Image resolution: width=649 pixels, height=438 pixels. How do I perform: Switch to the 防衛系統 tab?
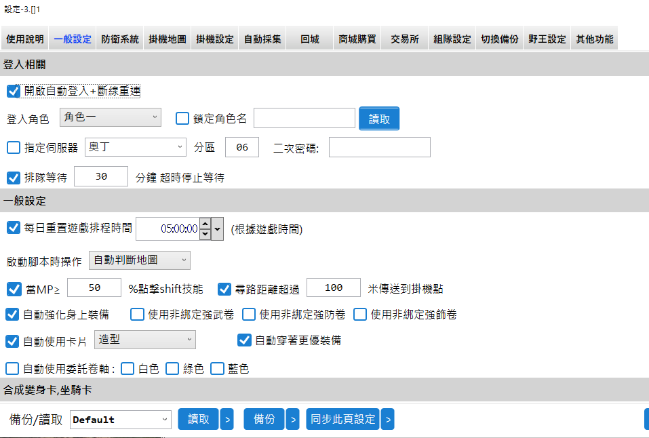(x=120, y=39)
